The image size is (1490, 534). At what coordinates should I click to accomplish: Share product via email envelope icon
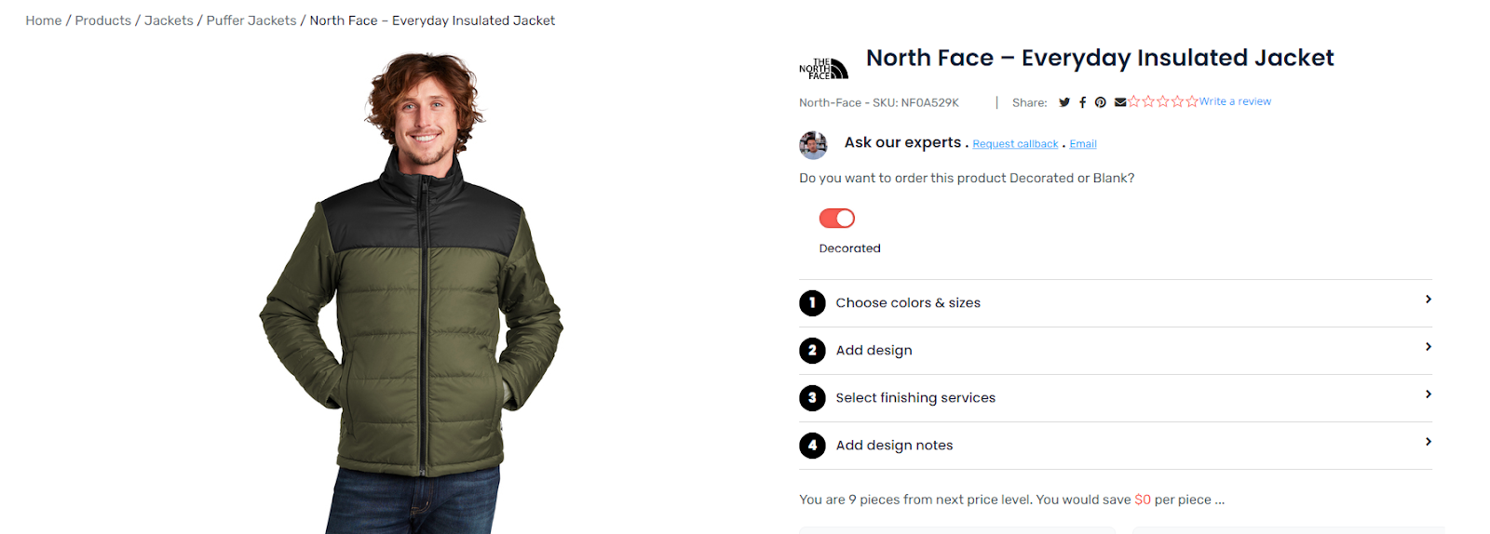coord(1120,102)
